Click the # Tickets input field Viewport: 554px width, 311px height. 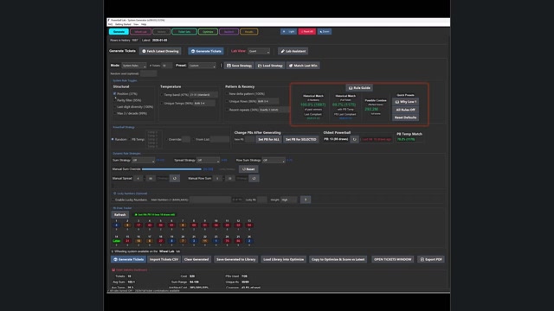(x=167, y=66)
